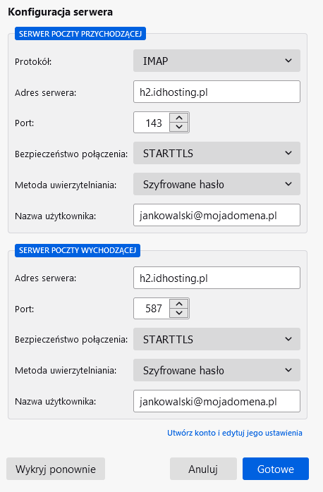
Task: Click outgoing Nazwa użytkownika field
Action: click(x=217, y=401)
